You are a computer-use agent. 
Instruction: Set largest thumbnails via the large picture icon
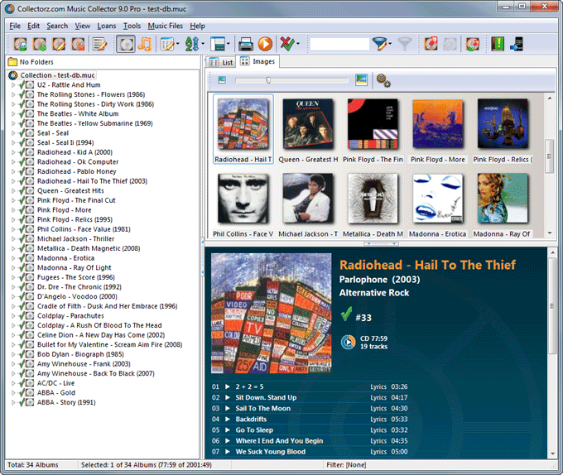point(361,79)
